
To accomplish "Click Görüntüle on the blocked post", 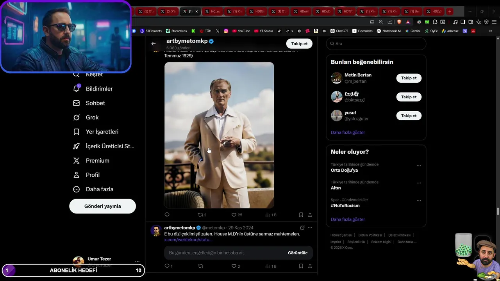I will [x=298, y=253].
